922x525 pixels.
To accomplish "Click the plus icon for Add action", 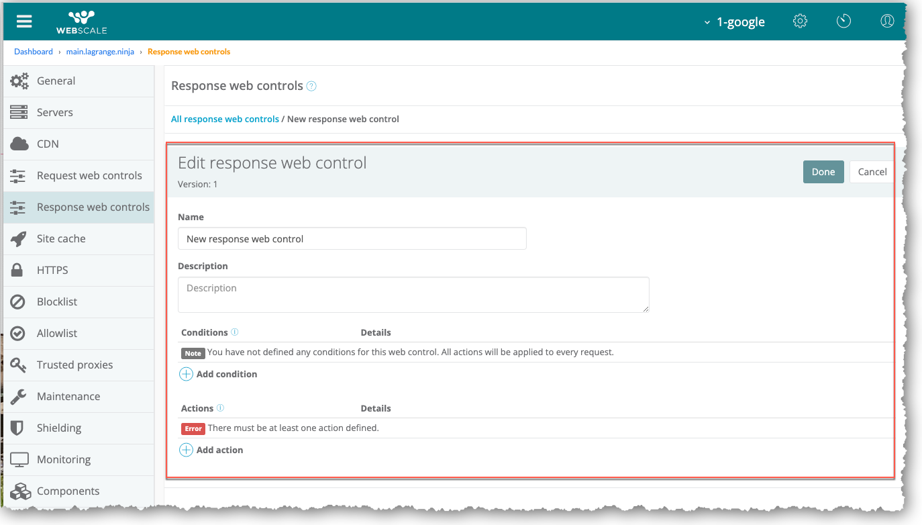I will tap(186, 450).
